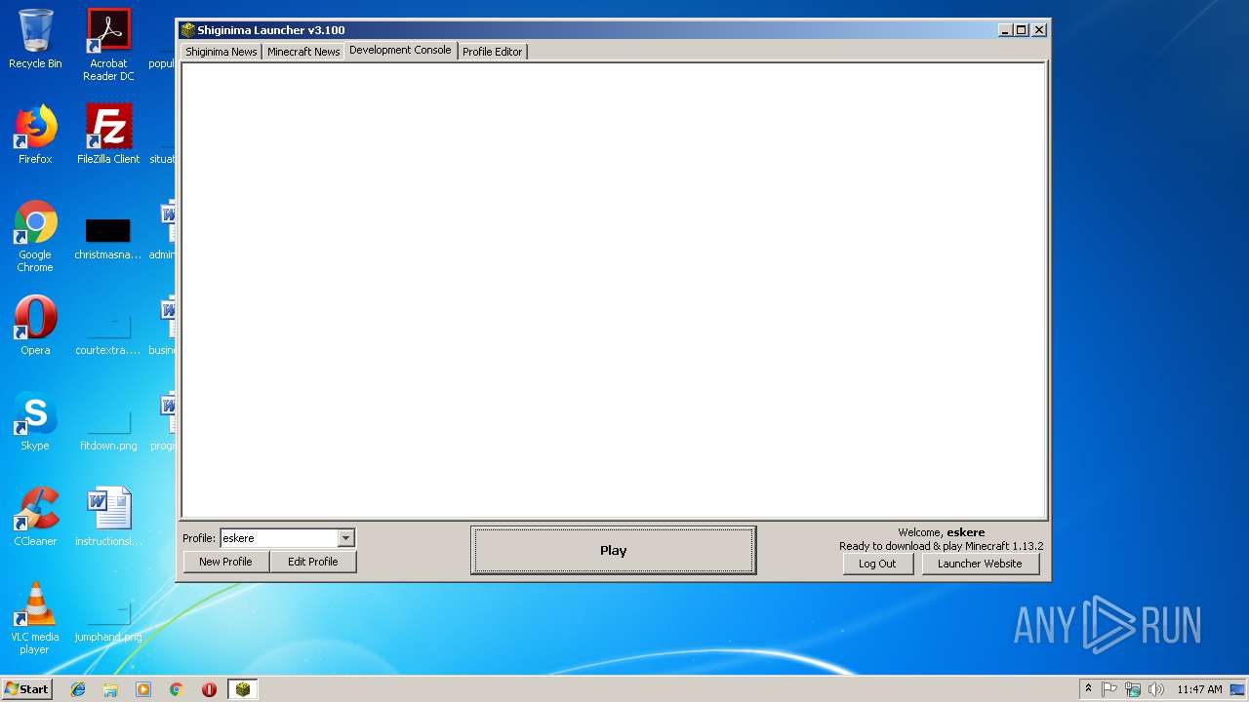This screenshot has width=1249, height=702.
Task: Open the volume speaker tray icon
Action: click(x=1156, y=689)
